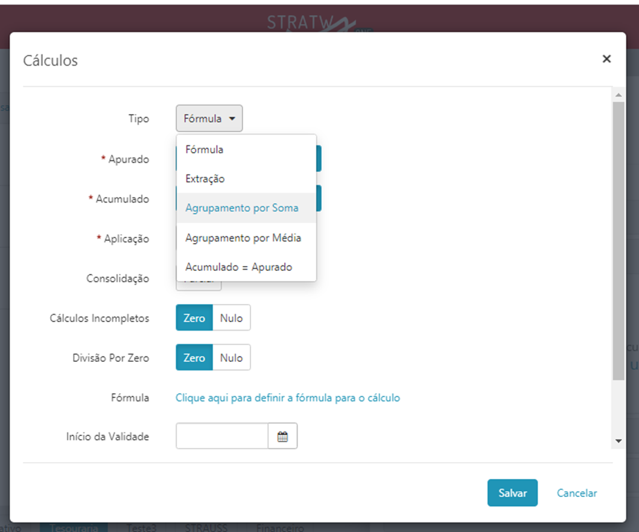Click the dialog's vertical scrollbar thumb
639x532 pixels.
point(618,241)
